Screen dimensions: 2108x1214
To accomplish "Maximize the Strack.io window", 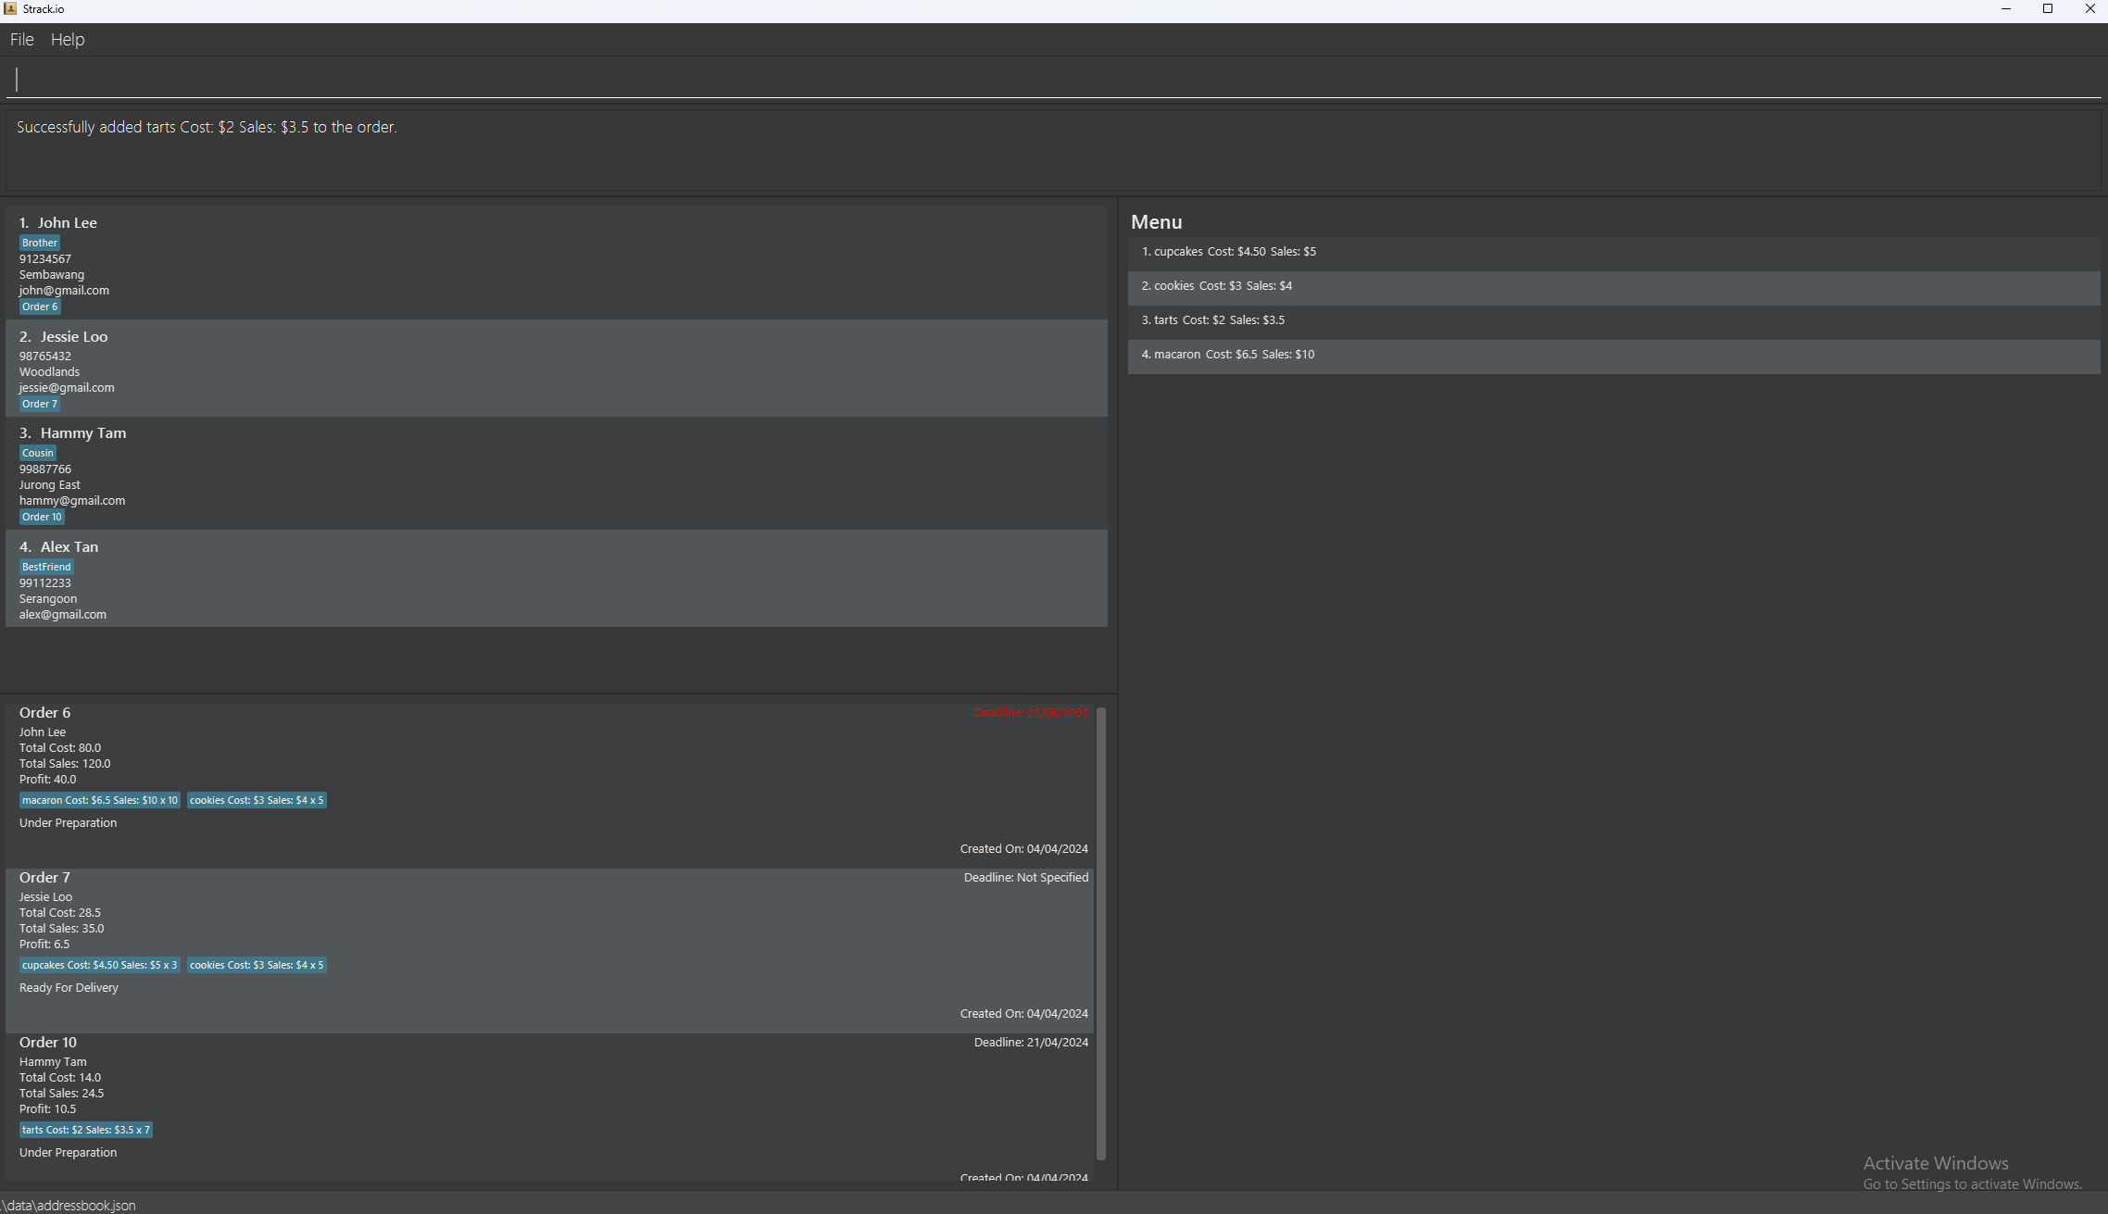I will [x=2048, y=9].
